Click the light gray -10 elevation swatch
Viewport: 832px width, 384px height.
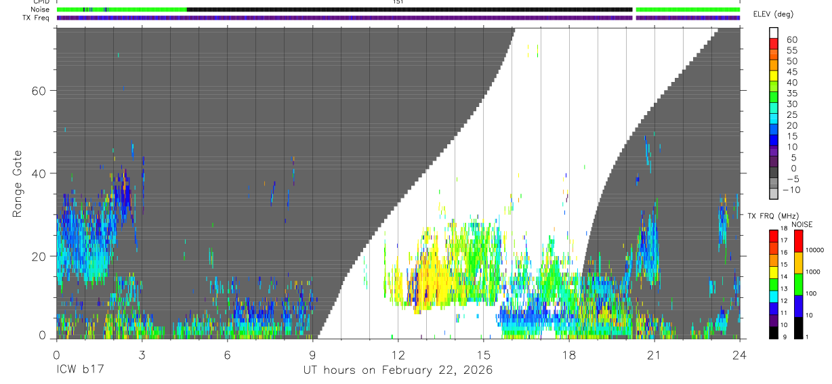pyautogui.click(x=773, y=194)
